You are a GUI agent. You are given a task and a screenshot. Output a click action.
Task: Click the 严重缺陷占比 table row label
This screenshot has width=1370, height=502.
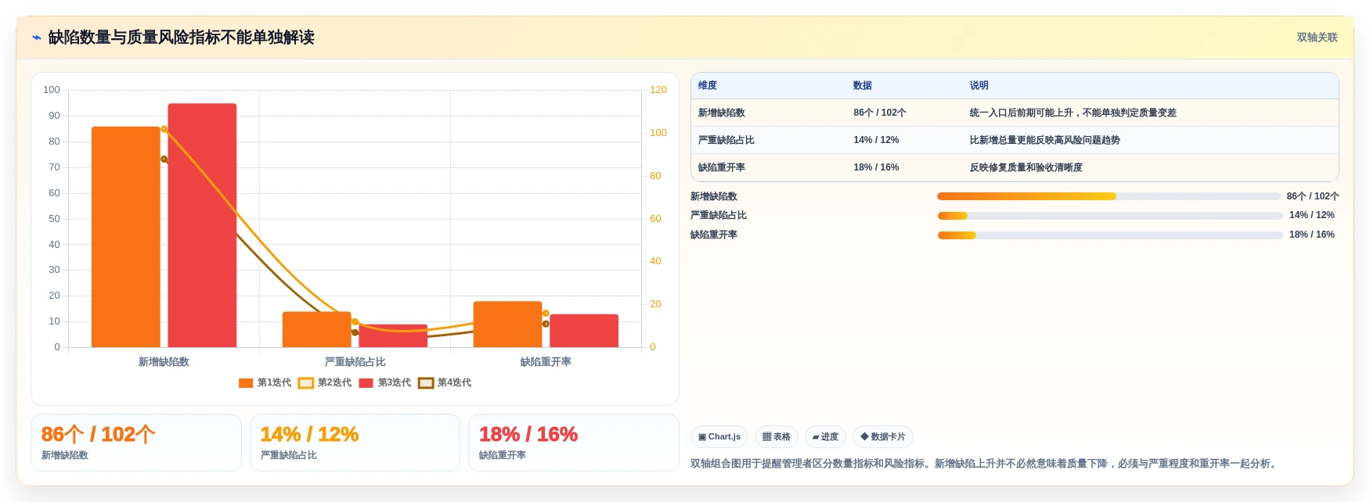726,140
